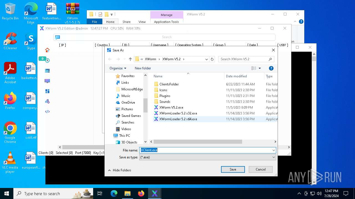Open the XWorm builder gears sidebar icon
Image resolution: width=355 pixels, height=199 pixels.
click(x=47, y=101)
